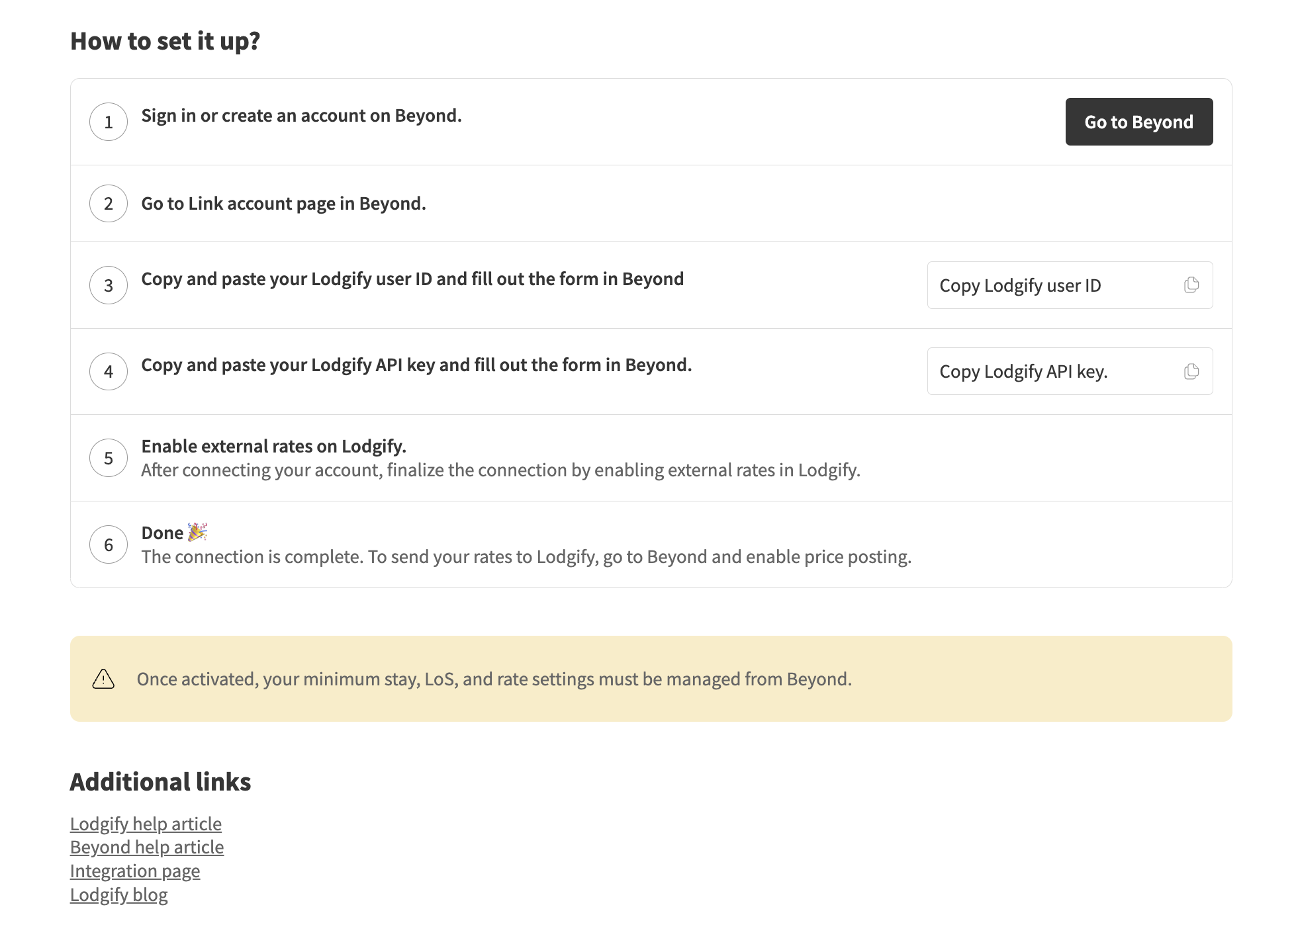1296x950 pixels.
Task: Click the step 6 number circle
Action: [x=109, y=544]
